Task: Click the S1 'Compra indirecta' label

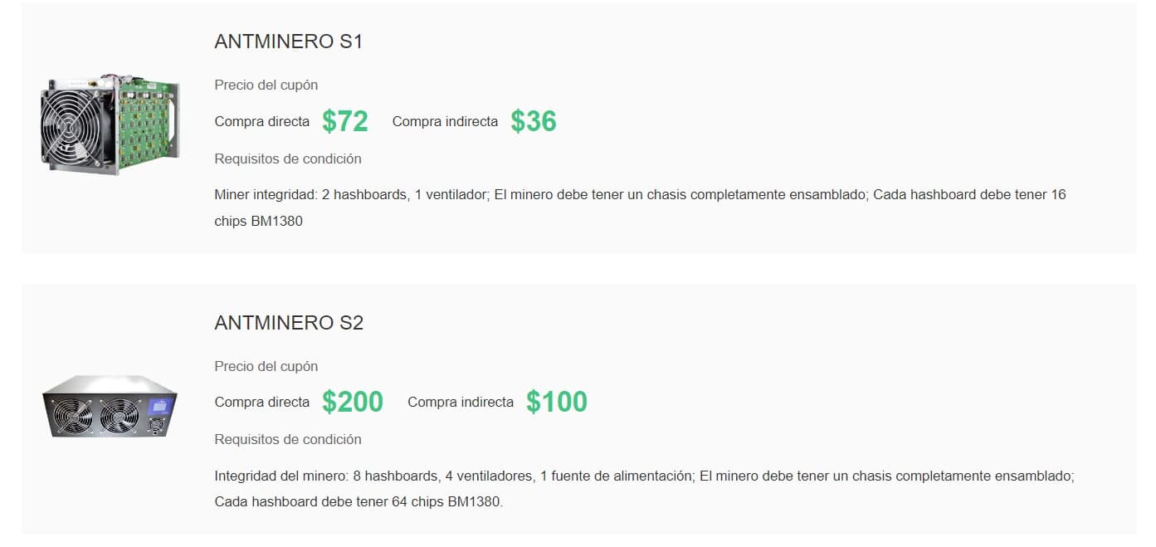Action: click(x=445, y=121)
